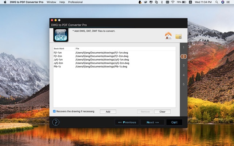Toggle Recovers the drawing if necessary checkbox
This screenshot has height=146, width=234.
point(54,111)
